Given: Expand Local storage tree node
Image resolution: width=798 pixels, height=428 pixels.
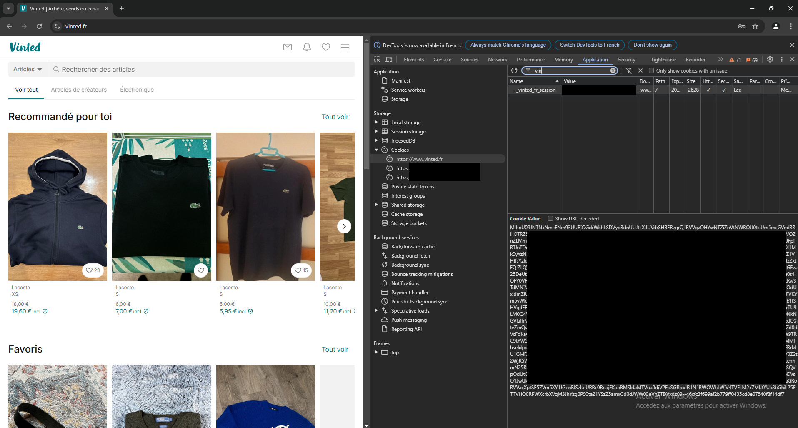Looking at the screenshot, I should [x=376, y=122].
